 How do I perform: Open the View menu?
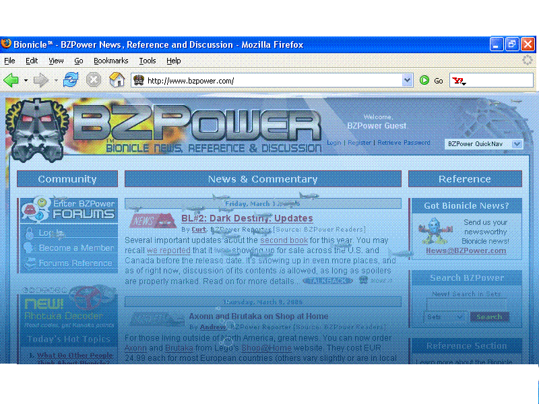click(56, 61)
